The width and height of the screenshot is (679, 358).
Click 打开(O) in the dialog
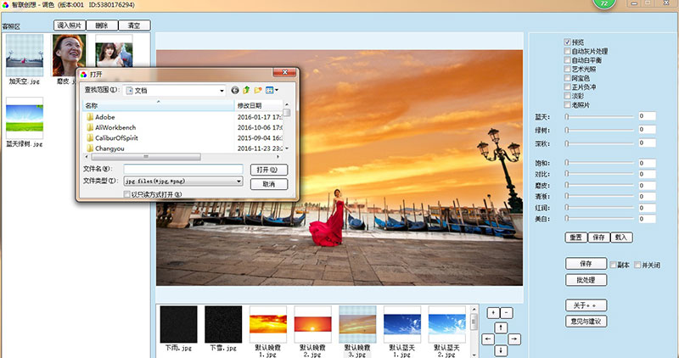pos(269,170)
